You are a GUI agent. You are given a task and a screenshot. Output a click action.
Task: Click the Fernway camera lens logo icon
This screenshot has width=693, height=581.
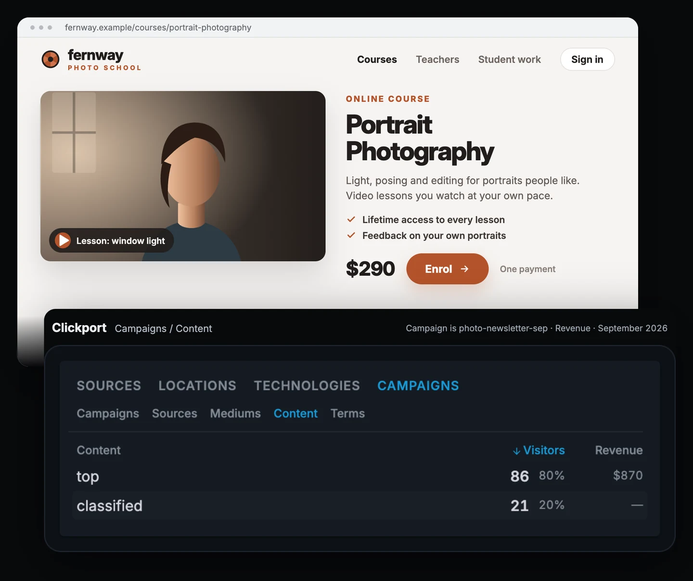click(51, 59)
